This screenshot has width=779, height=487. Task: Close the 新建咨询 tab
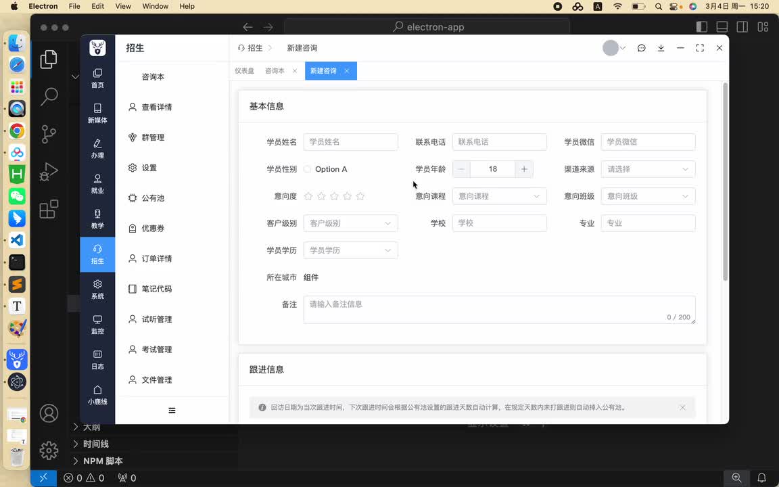tap(347, 71)
